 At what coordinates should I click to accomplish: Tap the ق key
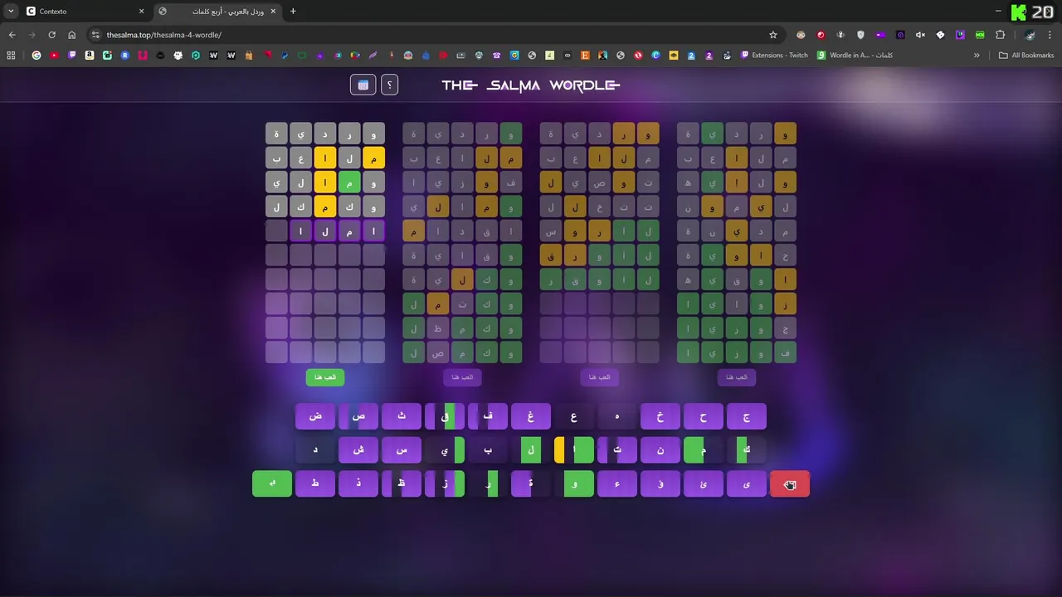[445, 416]
